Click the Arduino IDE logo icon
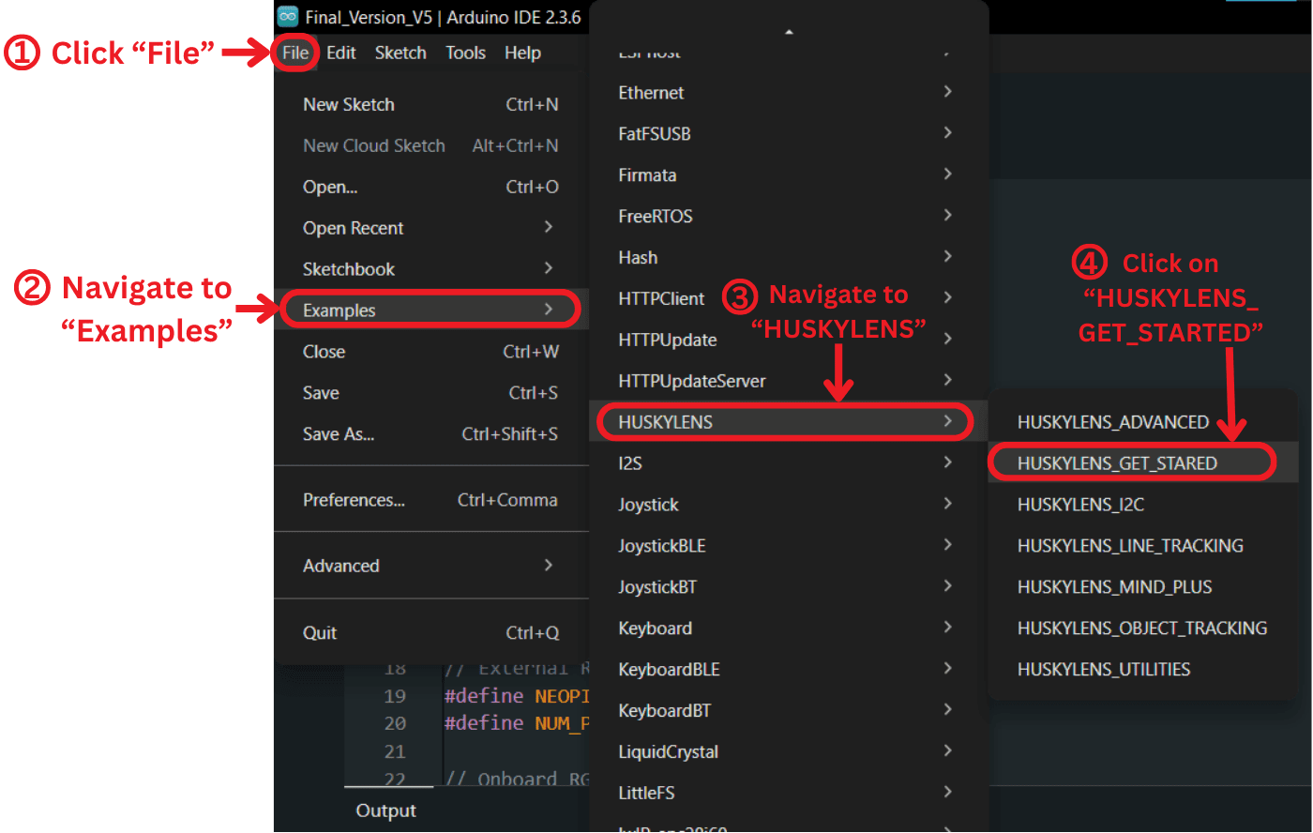1313x833 pixels. (x=288, y=17)
